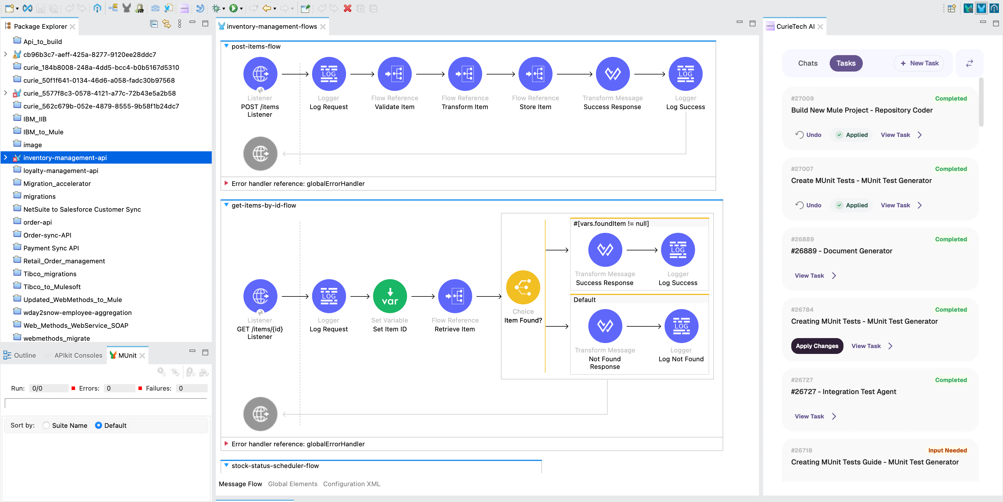Click the Transform Message icon in post-items-flow
The image size is (1003, 502).
tap(612, 74)
